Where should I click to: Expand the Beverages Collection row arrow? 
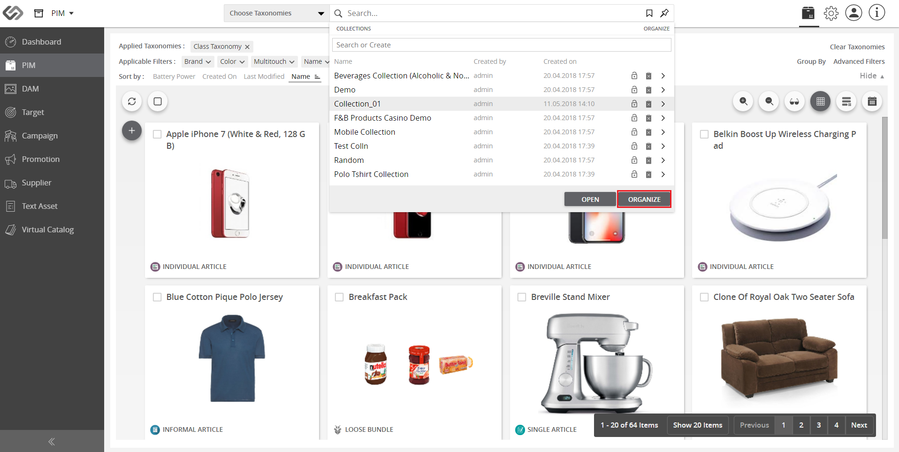tap(663, 76)
